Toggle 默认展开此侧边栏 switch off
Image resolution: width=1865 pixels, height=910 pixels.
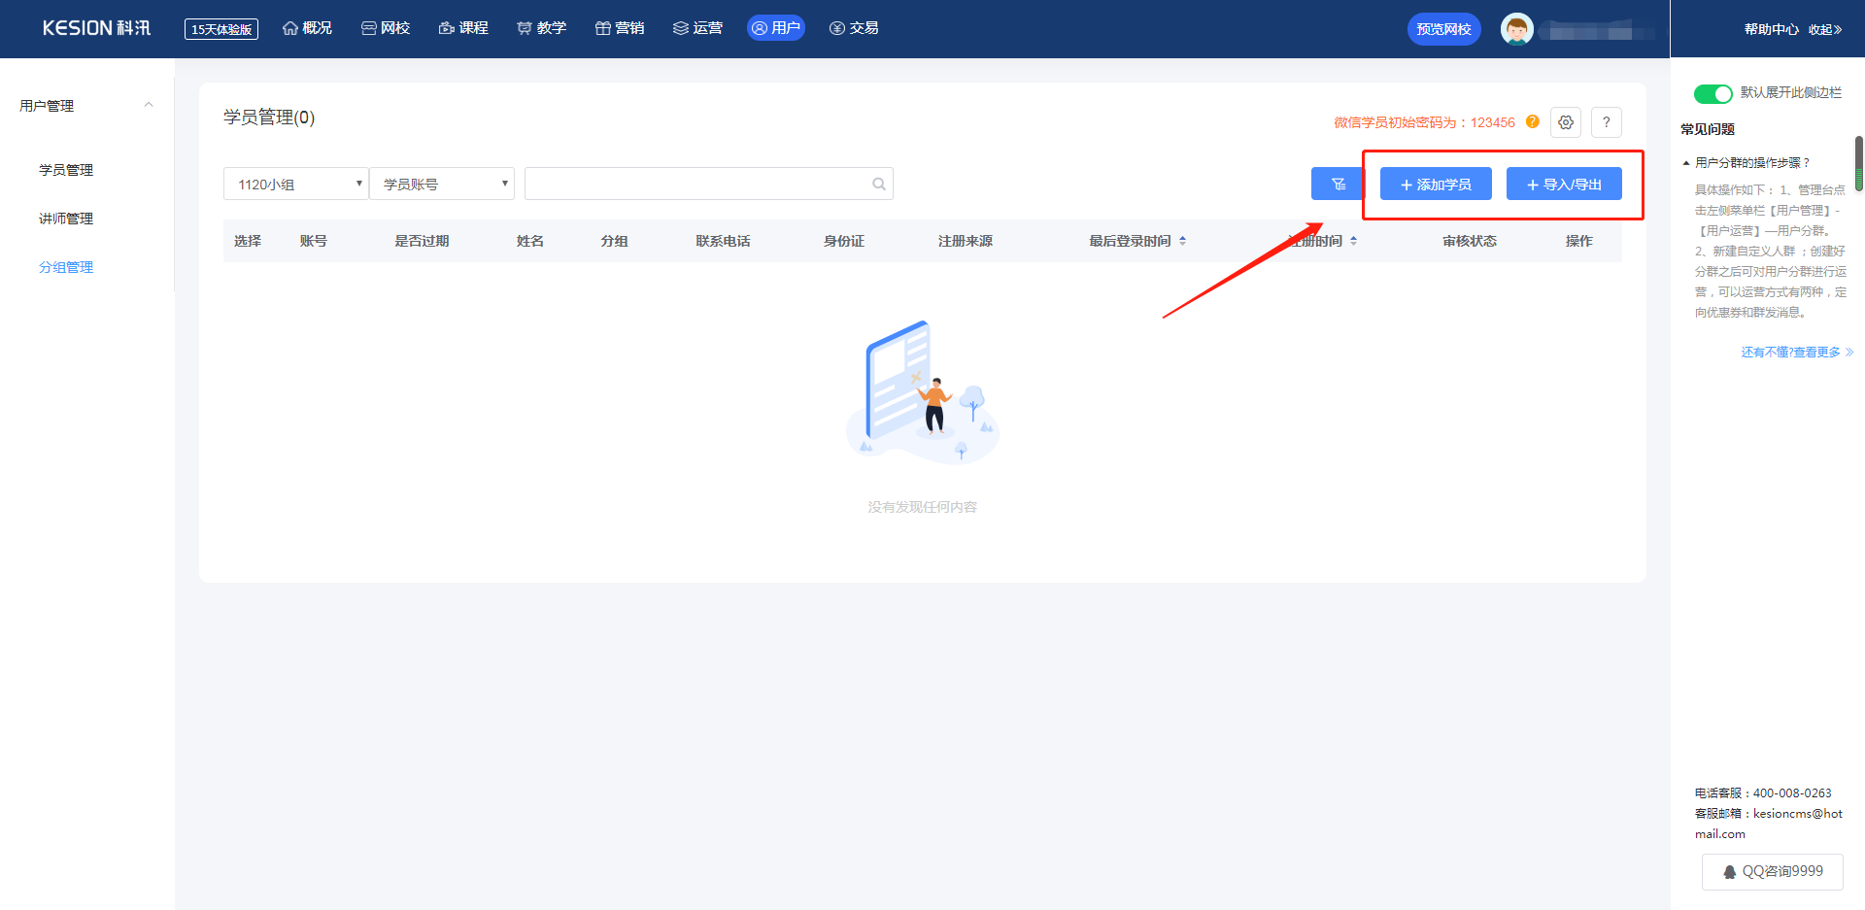1712,93
